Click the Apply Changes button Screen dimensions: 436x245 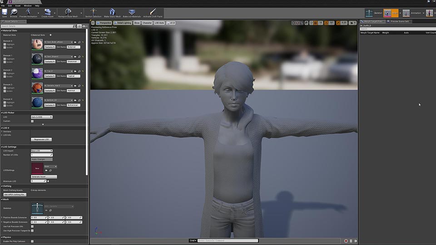pyautogui.click(x=41, y=159)
